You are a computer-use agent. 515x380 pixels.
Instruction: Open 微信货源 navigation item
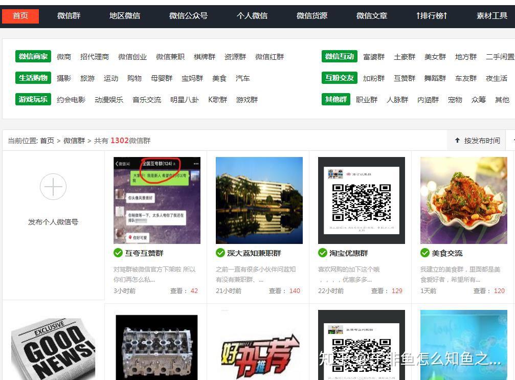(311, 16)
